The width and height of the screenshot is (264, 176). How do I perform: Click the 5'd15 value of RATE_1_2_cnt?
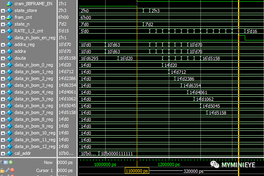pyautogui.click(x=64, y=31)
